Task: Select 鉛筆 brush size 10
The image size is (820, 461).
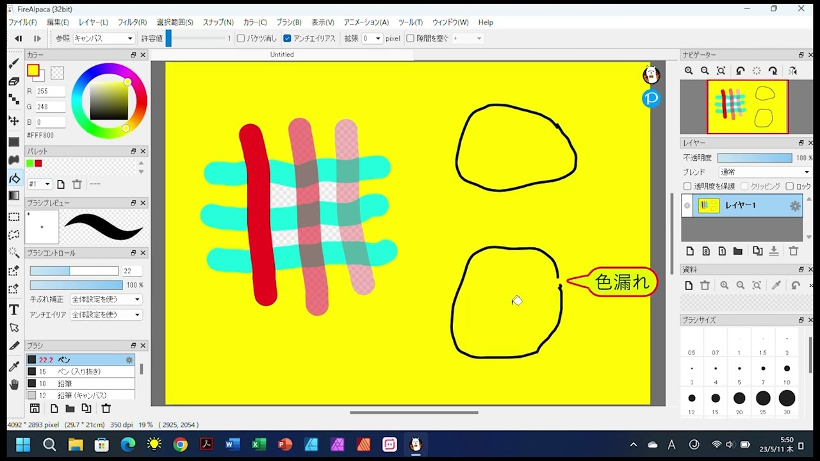Action: click(81, 384)
